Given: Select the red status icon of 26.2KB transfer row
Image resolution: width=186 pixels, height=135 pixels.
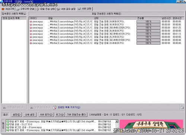Looking at the screenshot, I should coord(31,37).
